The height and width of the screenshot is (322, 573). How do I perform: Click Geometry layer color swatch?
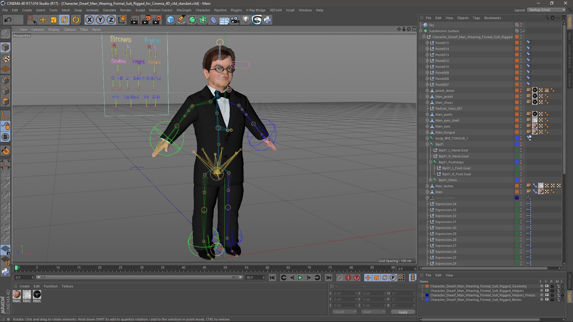coord(427,286)
